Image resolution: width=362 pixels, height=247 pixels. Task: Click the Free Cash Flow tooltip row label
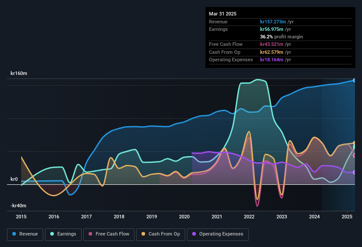click(x=226, y=44)
